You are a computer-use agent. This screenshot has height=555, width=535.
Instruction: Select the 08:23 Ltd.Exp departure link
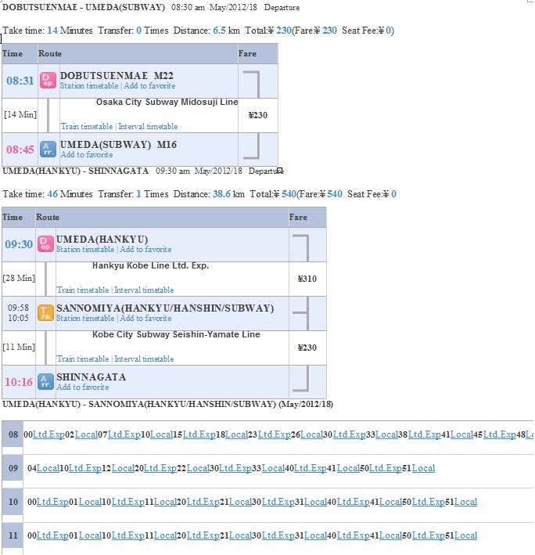[x=275, y=434]
